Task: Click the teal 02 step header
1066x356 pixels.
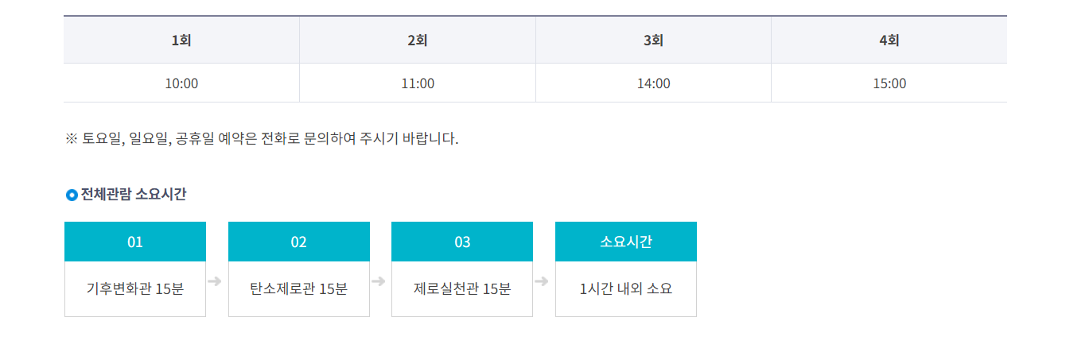Action: (x=299, y=242)
